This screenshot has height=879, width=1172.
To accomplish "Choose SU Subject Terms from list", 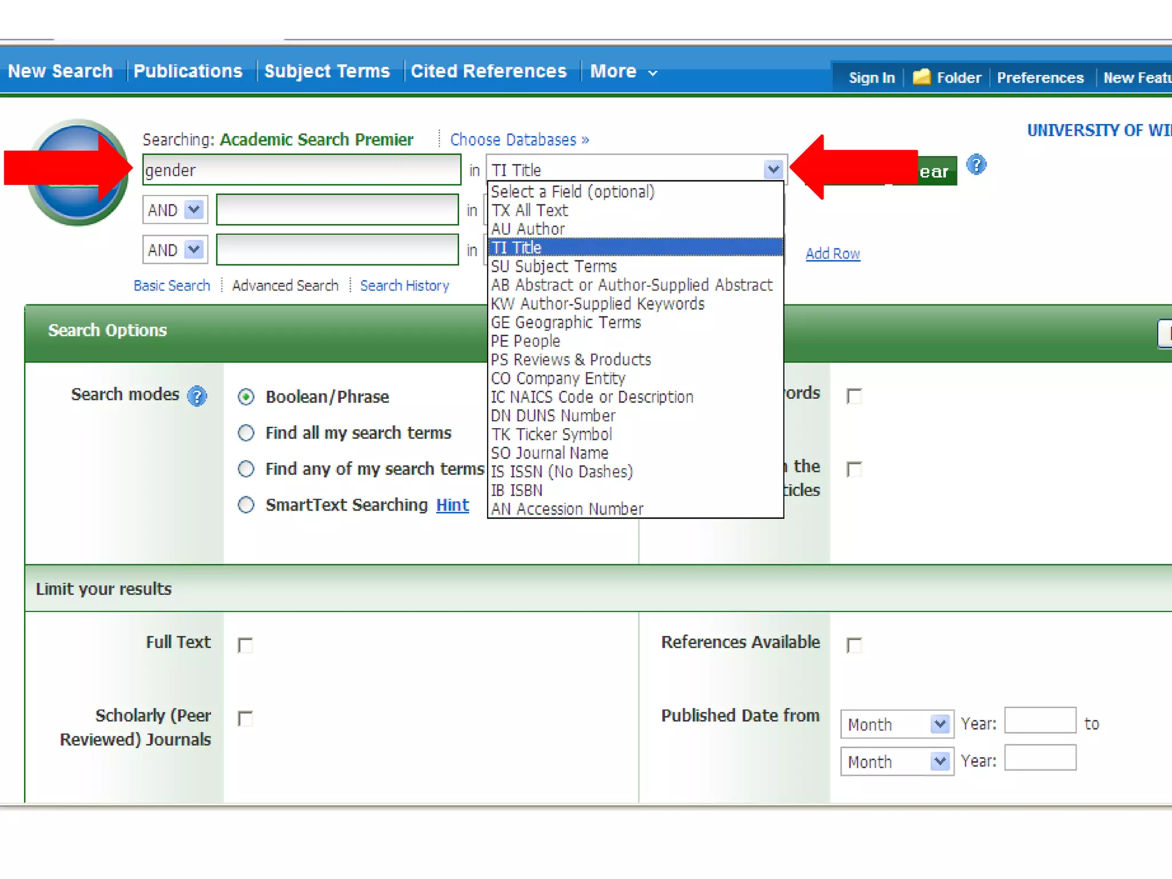I will point(553,267).
